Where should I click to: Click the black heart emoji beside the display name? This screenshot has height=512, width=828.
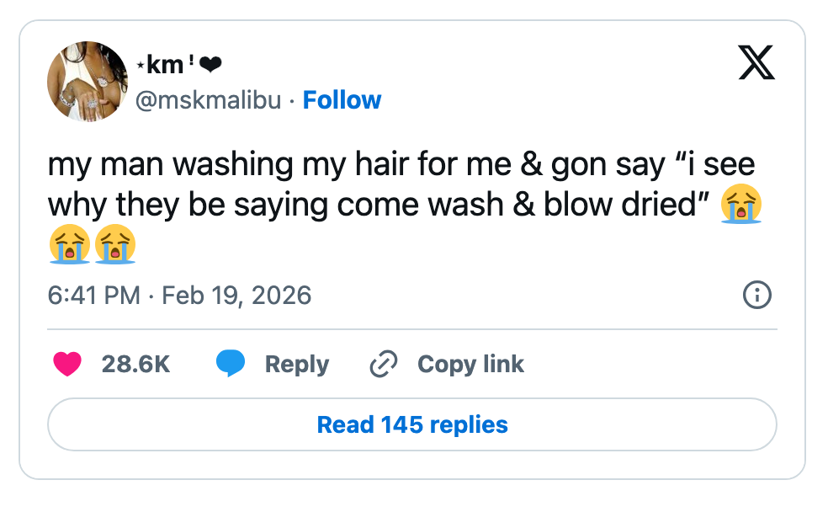pyautogui.click(x=210, y=66)
